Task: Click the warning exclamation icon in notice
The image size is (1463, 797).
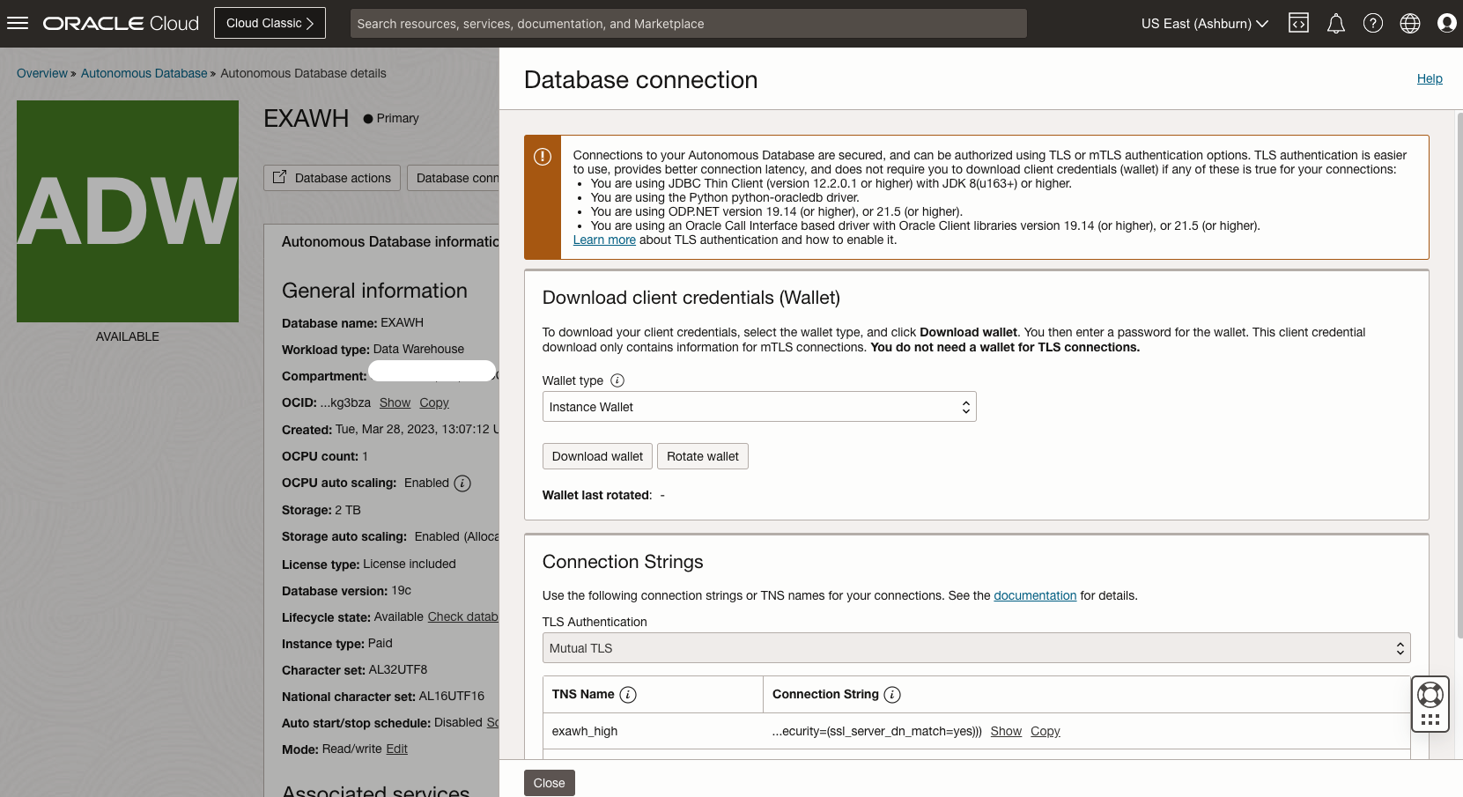Action: click(543, 157)
